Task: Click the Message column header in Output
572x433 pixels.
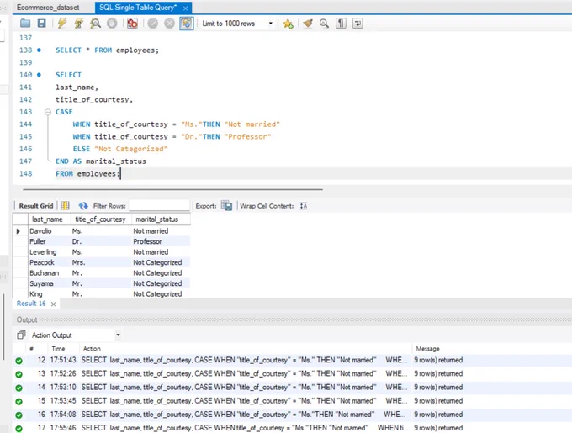Action: (x=427, y=349)
